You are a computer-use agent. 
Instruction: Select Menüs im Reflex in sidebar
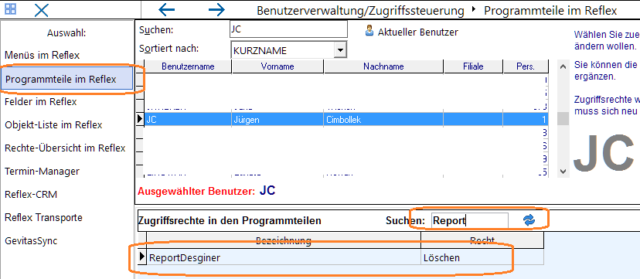coord(42,55)
